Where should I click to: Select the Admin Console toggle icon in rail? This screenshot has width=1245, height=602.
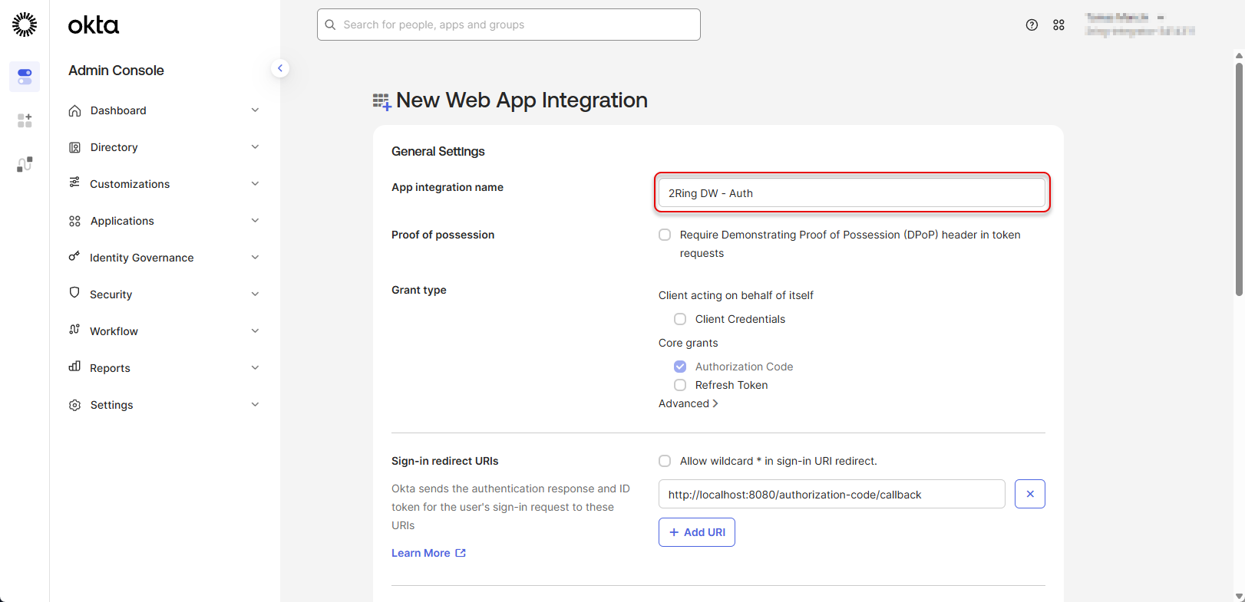(x=25, y=77)
